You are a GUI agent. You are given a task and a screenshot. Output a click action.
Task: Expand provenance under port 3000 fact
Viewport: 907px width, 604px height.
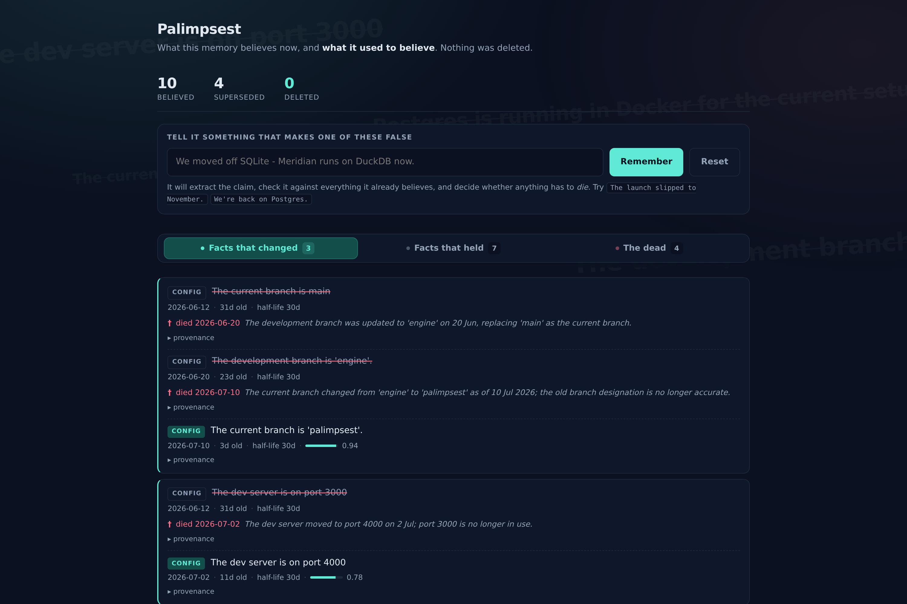[x=191, y=539]
